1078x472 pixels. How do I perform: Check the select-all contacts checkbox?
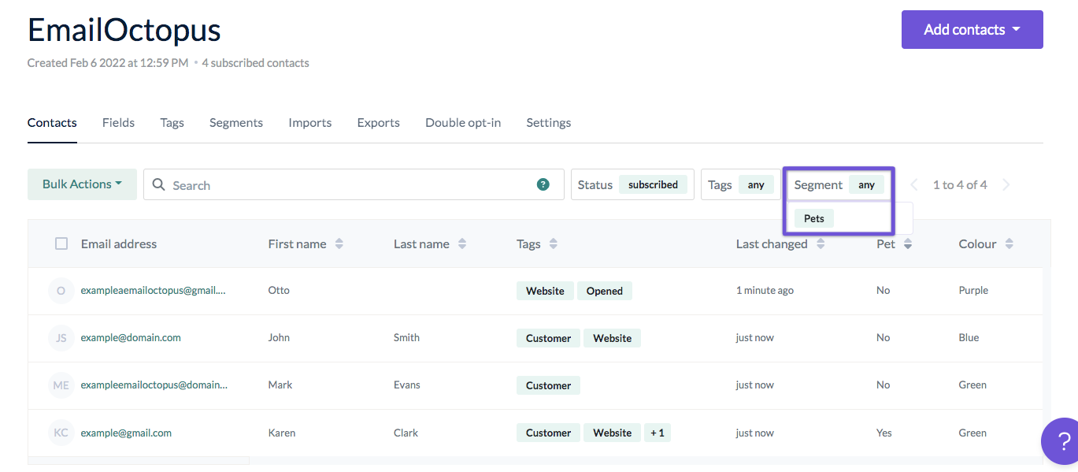61,243
